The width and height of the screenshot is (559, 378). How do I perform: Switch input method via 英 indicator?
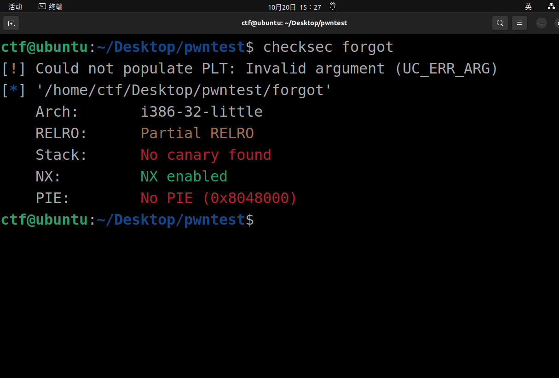pyautogui.click(x=528, y=6)
